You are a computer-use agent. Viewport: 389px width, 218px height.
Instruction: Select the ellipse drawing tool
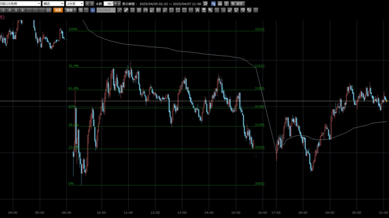pos(178,10)
